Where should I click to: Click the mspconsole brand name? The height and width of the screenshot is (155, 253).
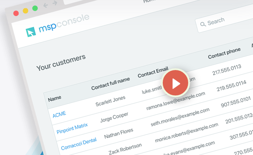(x=64, y=23)
